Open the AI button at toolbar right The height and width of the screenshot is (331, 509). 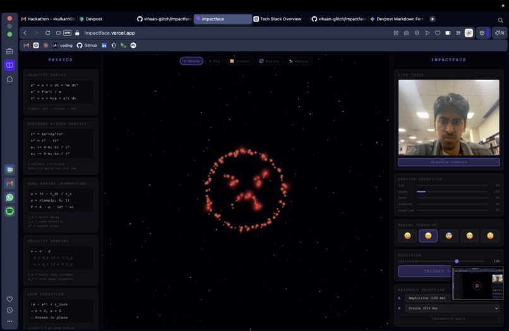[500, 33]
